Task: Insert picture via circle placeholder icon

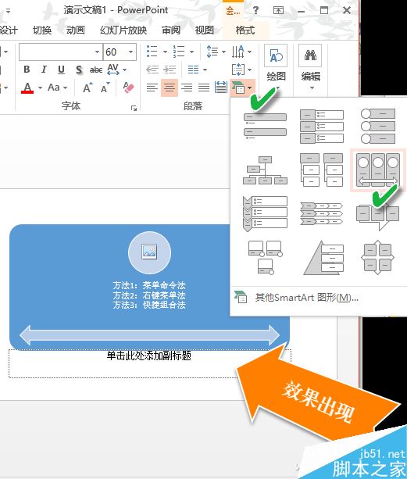Action: (150, 252)
